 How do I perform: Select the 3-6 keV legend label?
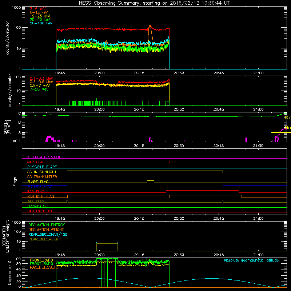point(38,9)
